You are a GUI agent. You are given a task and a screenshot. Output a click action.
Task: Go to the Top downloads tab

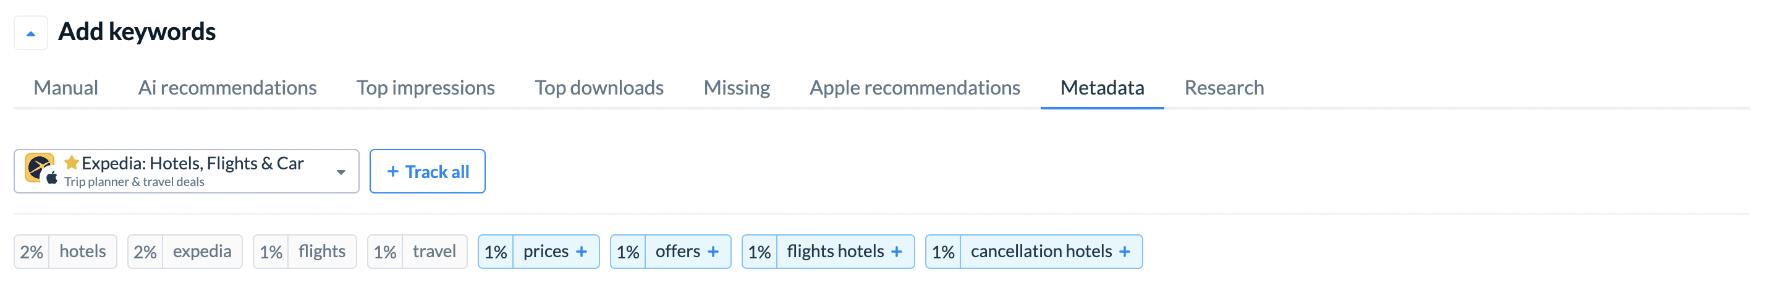point(599,88)
